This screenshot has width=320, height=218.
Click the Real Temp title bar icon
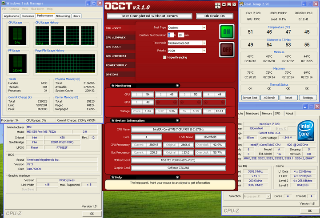(241, 4)
